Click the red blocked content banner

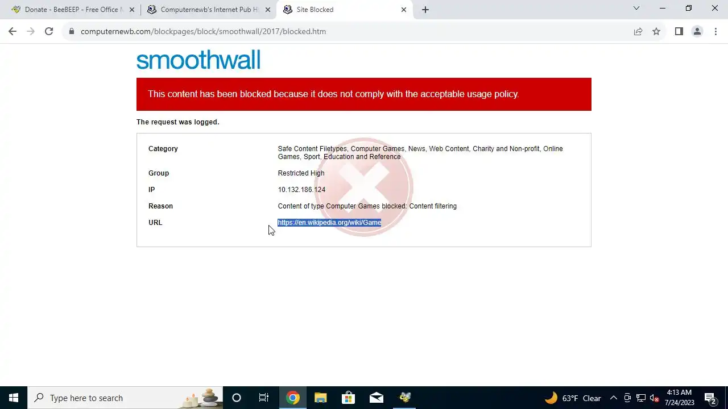pyautogui.click(x=364, y=94)
